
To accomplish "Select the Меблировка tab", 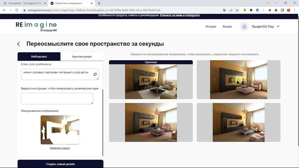I will point(39,56).
